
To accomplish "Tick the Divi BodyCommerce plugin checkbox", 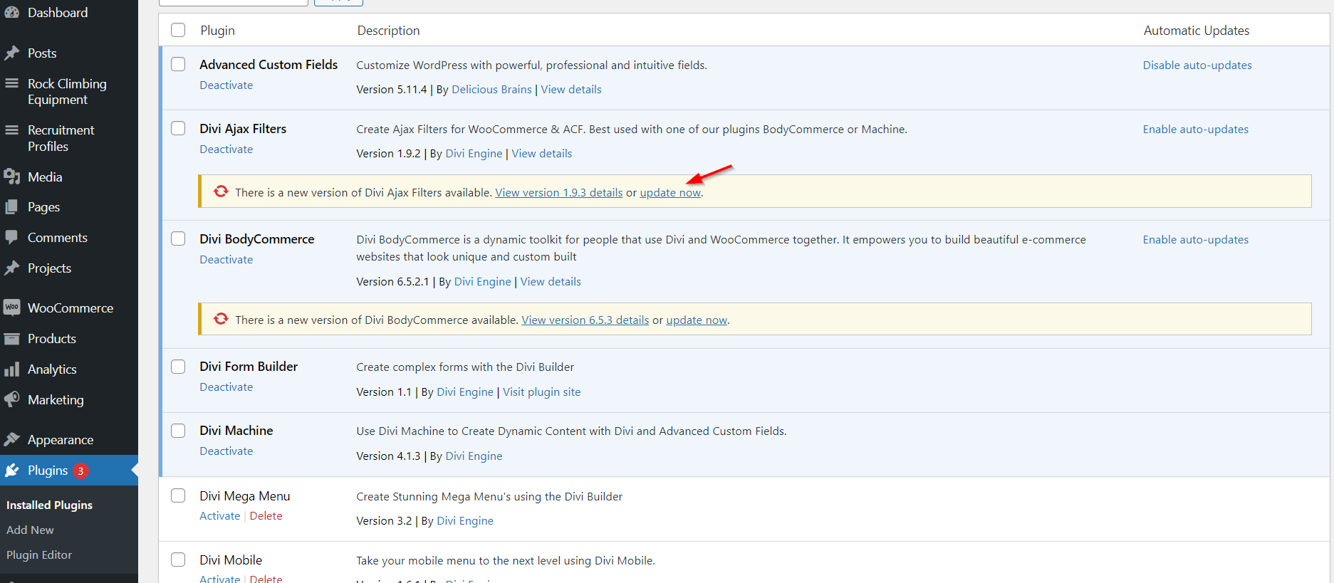I will [x=178, y=239].
